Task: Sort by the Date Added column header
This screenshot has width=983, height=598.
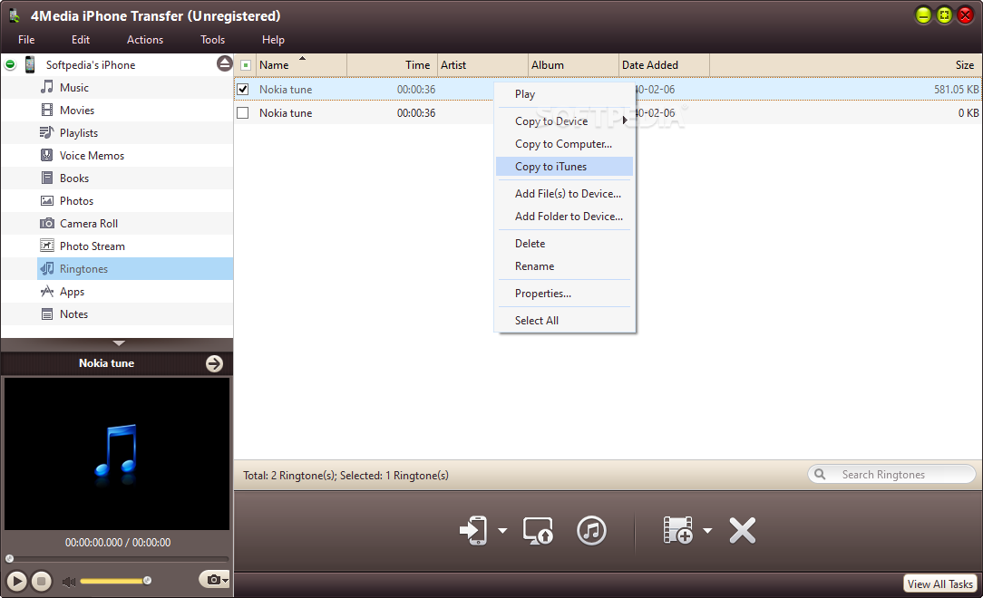Action: [x=664, y=65]
